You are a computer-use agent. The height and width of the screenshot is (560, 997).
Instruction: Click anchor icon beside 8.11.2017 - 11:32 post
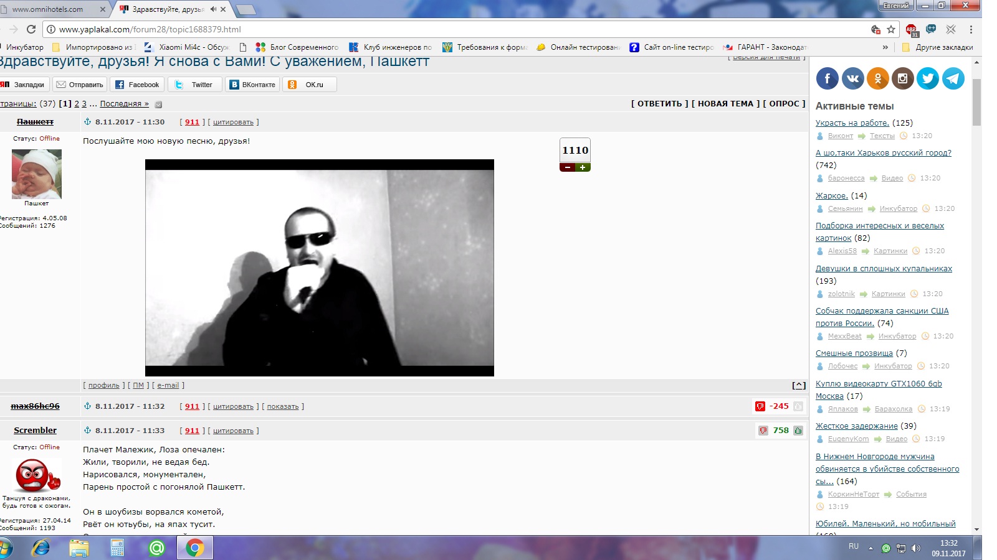click(x=88, y=406)
